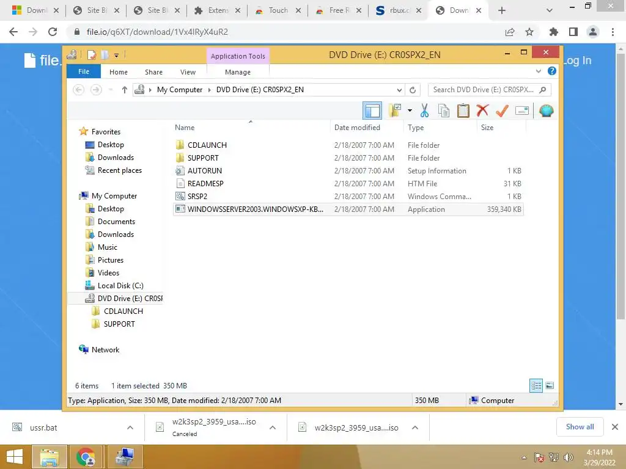Open the address bar history dropdown
626x469 pixels.
point(399,90)
